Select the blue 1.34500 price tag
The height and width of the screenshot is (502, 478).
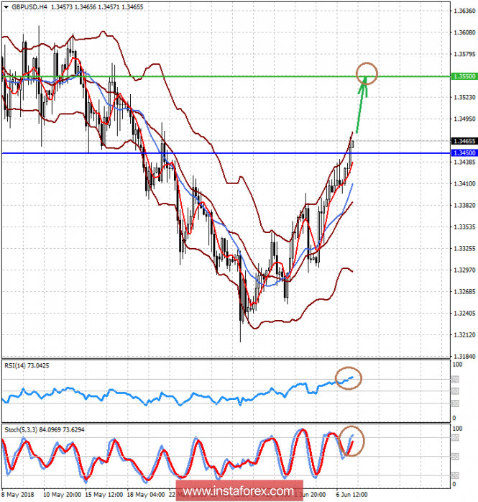(x=464, y=153)
